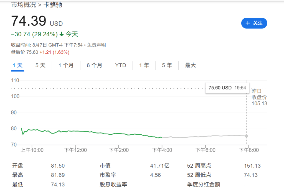Viewport: 284px width, 192px height.
Task: Select the 1 年 range tab
Action: pos(144,65)
